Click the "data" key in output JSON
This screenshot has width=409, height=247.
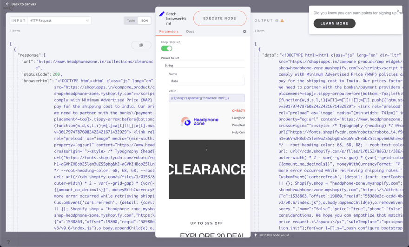click(x=270, y=55)
